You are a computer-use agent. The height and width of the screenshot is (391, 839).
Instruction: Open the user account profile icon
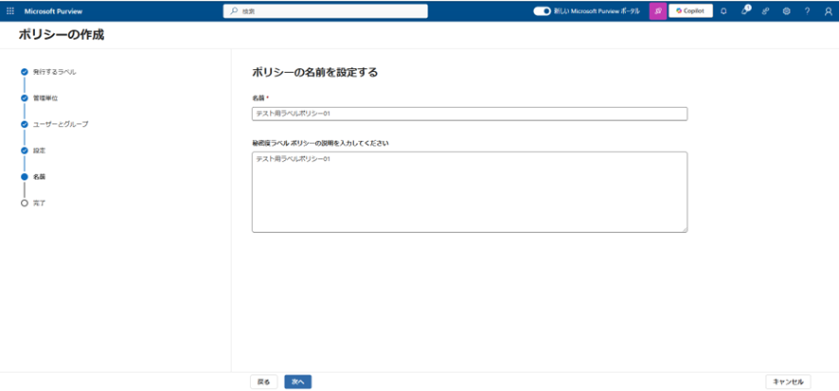pos(828,11)
